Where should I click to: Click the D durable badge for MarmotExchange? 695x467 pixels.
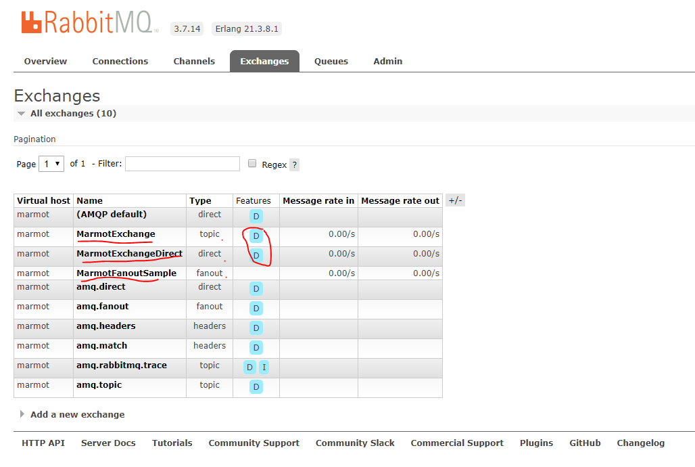pyautogui.click(x=256, y=236)
